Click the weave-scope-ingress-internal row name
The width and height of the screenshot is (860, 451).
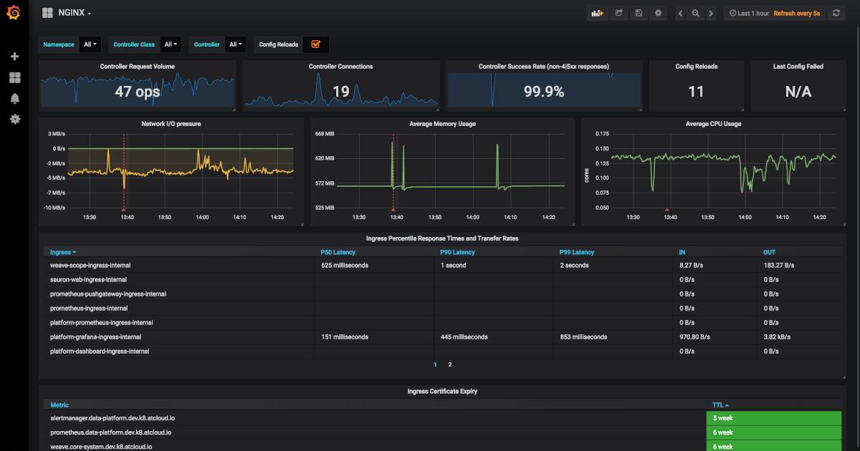pos(90,266)
